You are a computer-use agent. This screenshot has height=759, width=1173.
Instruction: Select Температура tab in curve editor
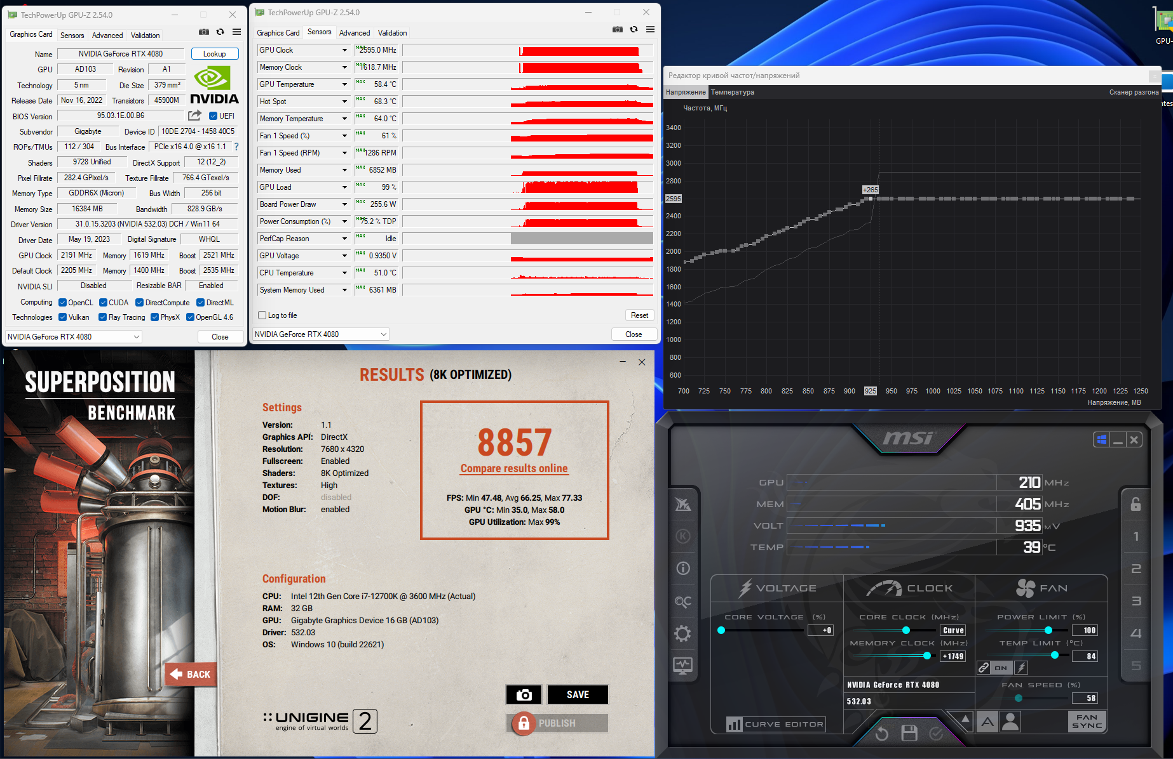[x=733, y=93]
